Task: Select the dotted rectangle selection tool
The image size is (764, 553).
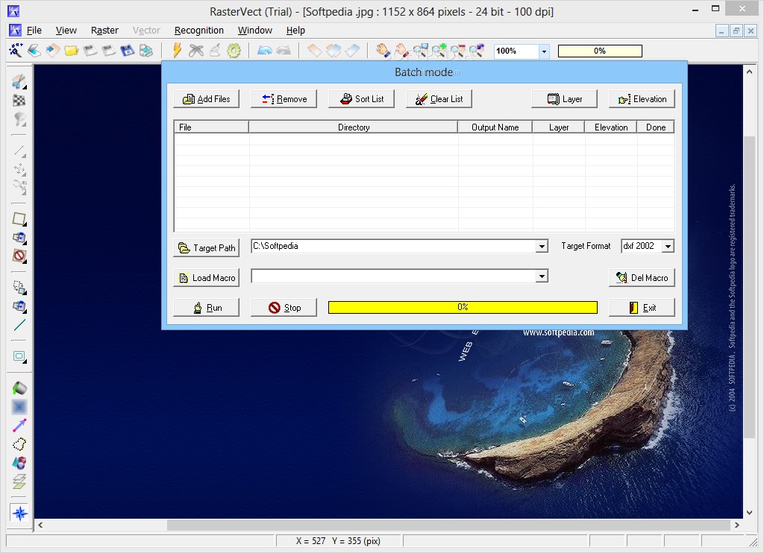Action: [19, 218]
